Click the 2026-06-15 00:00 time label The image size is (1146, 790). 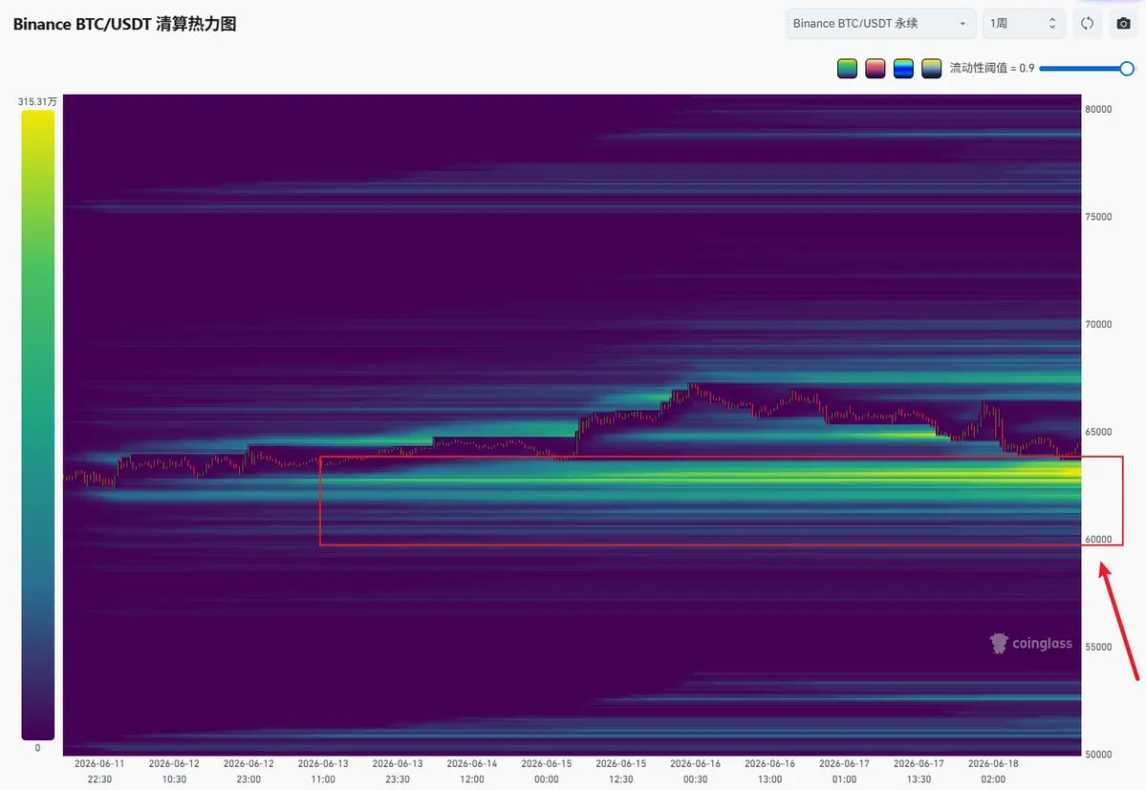(x=547, y=771)
